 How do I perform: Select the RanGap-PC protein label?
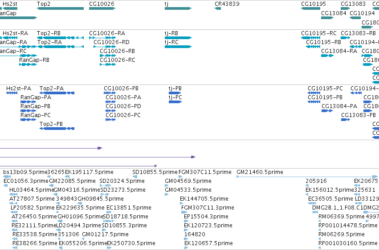click(x=36, y=115)
